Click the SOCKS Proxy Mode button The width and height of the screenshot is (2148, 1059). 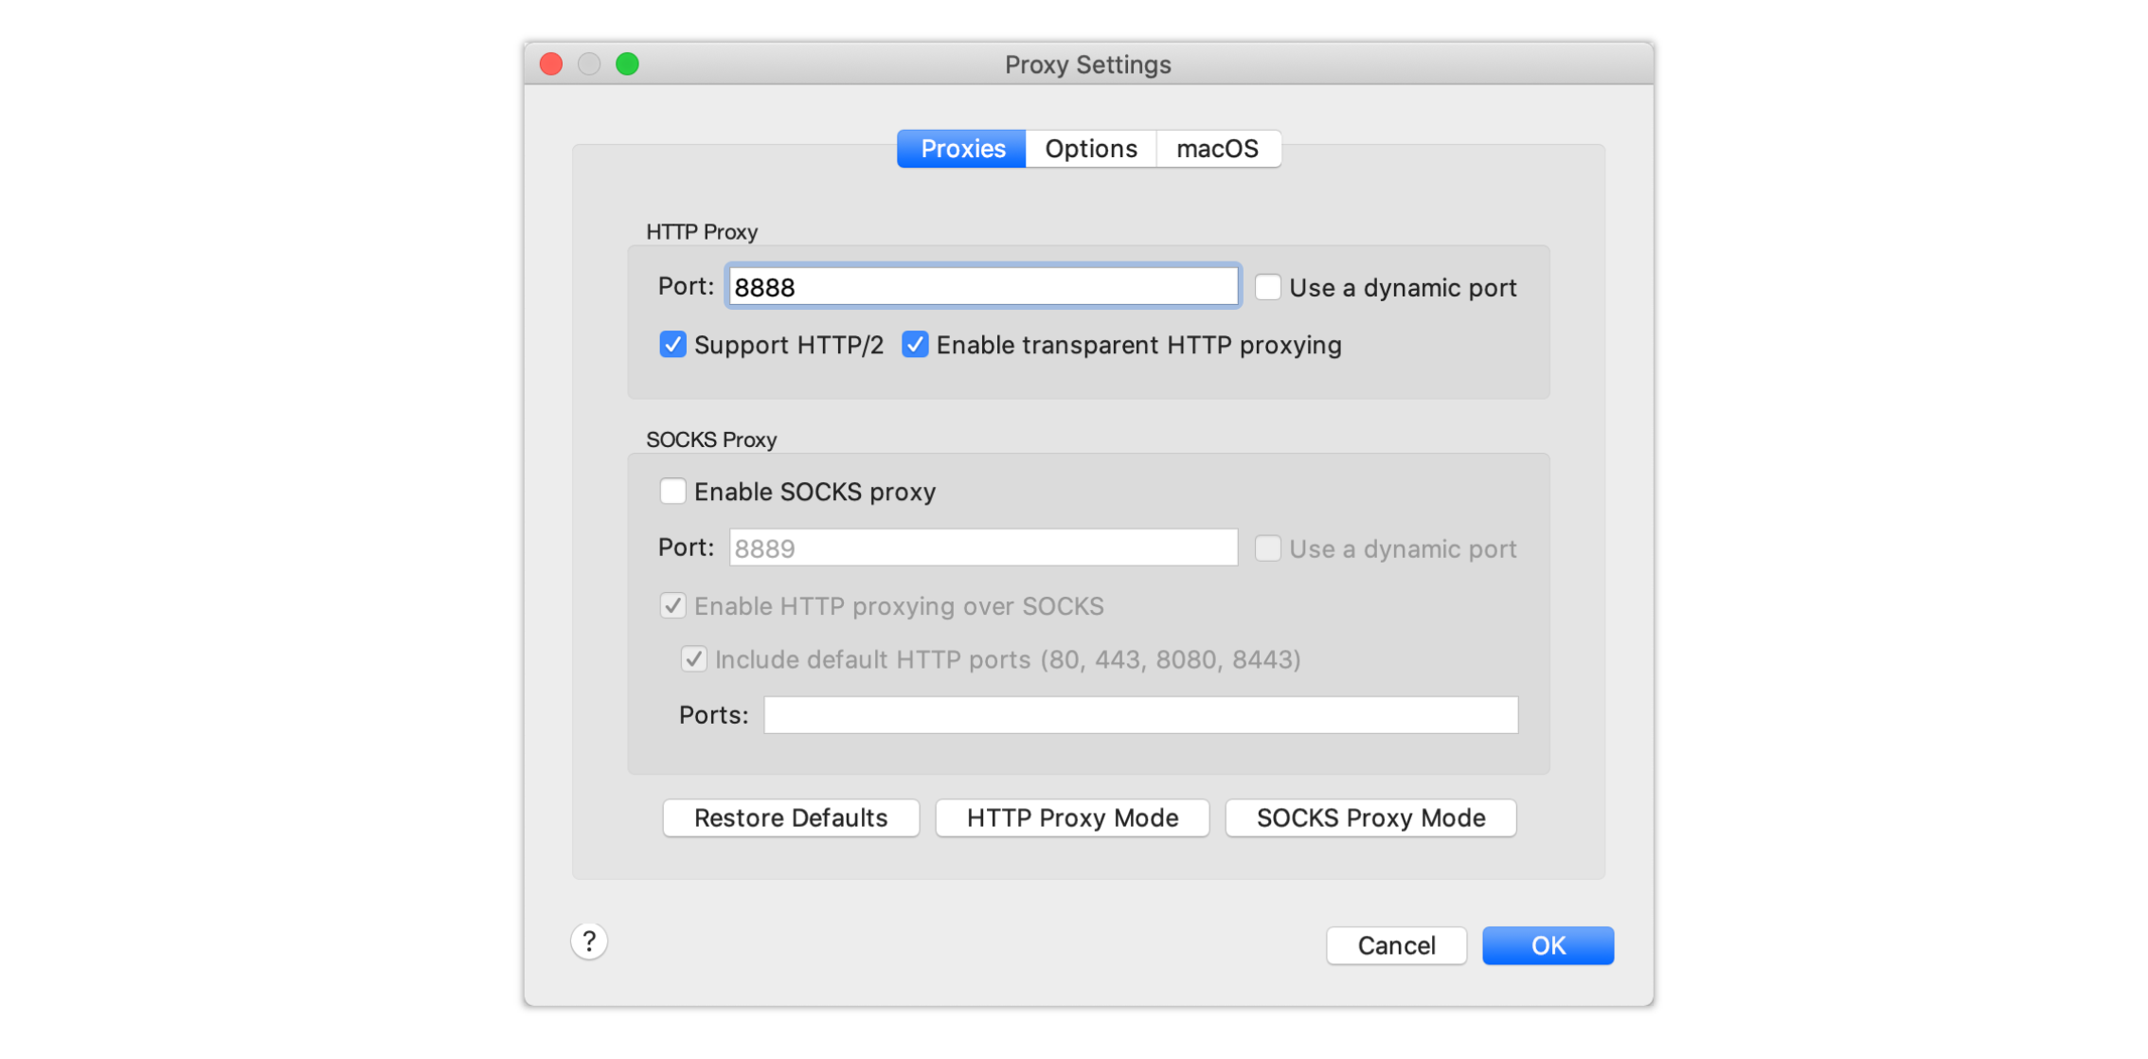click(x=1370, y=817)
